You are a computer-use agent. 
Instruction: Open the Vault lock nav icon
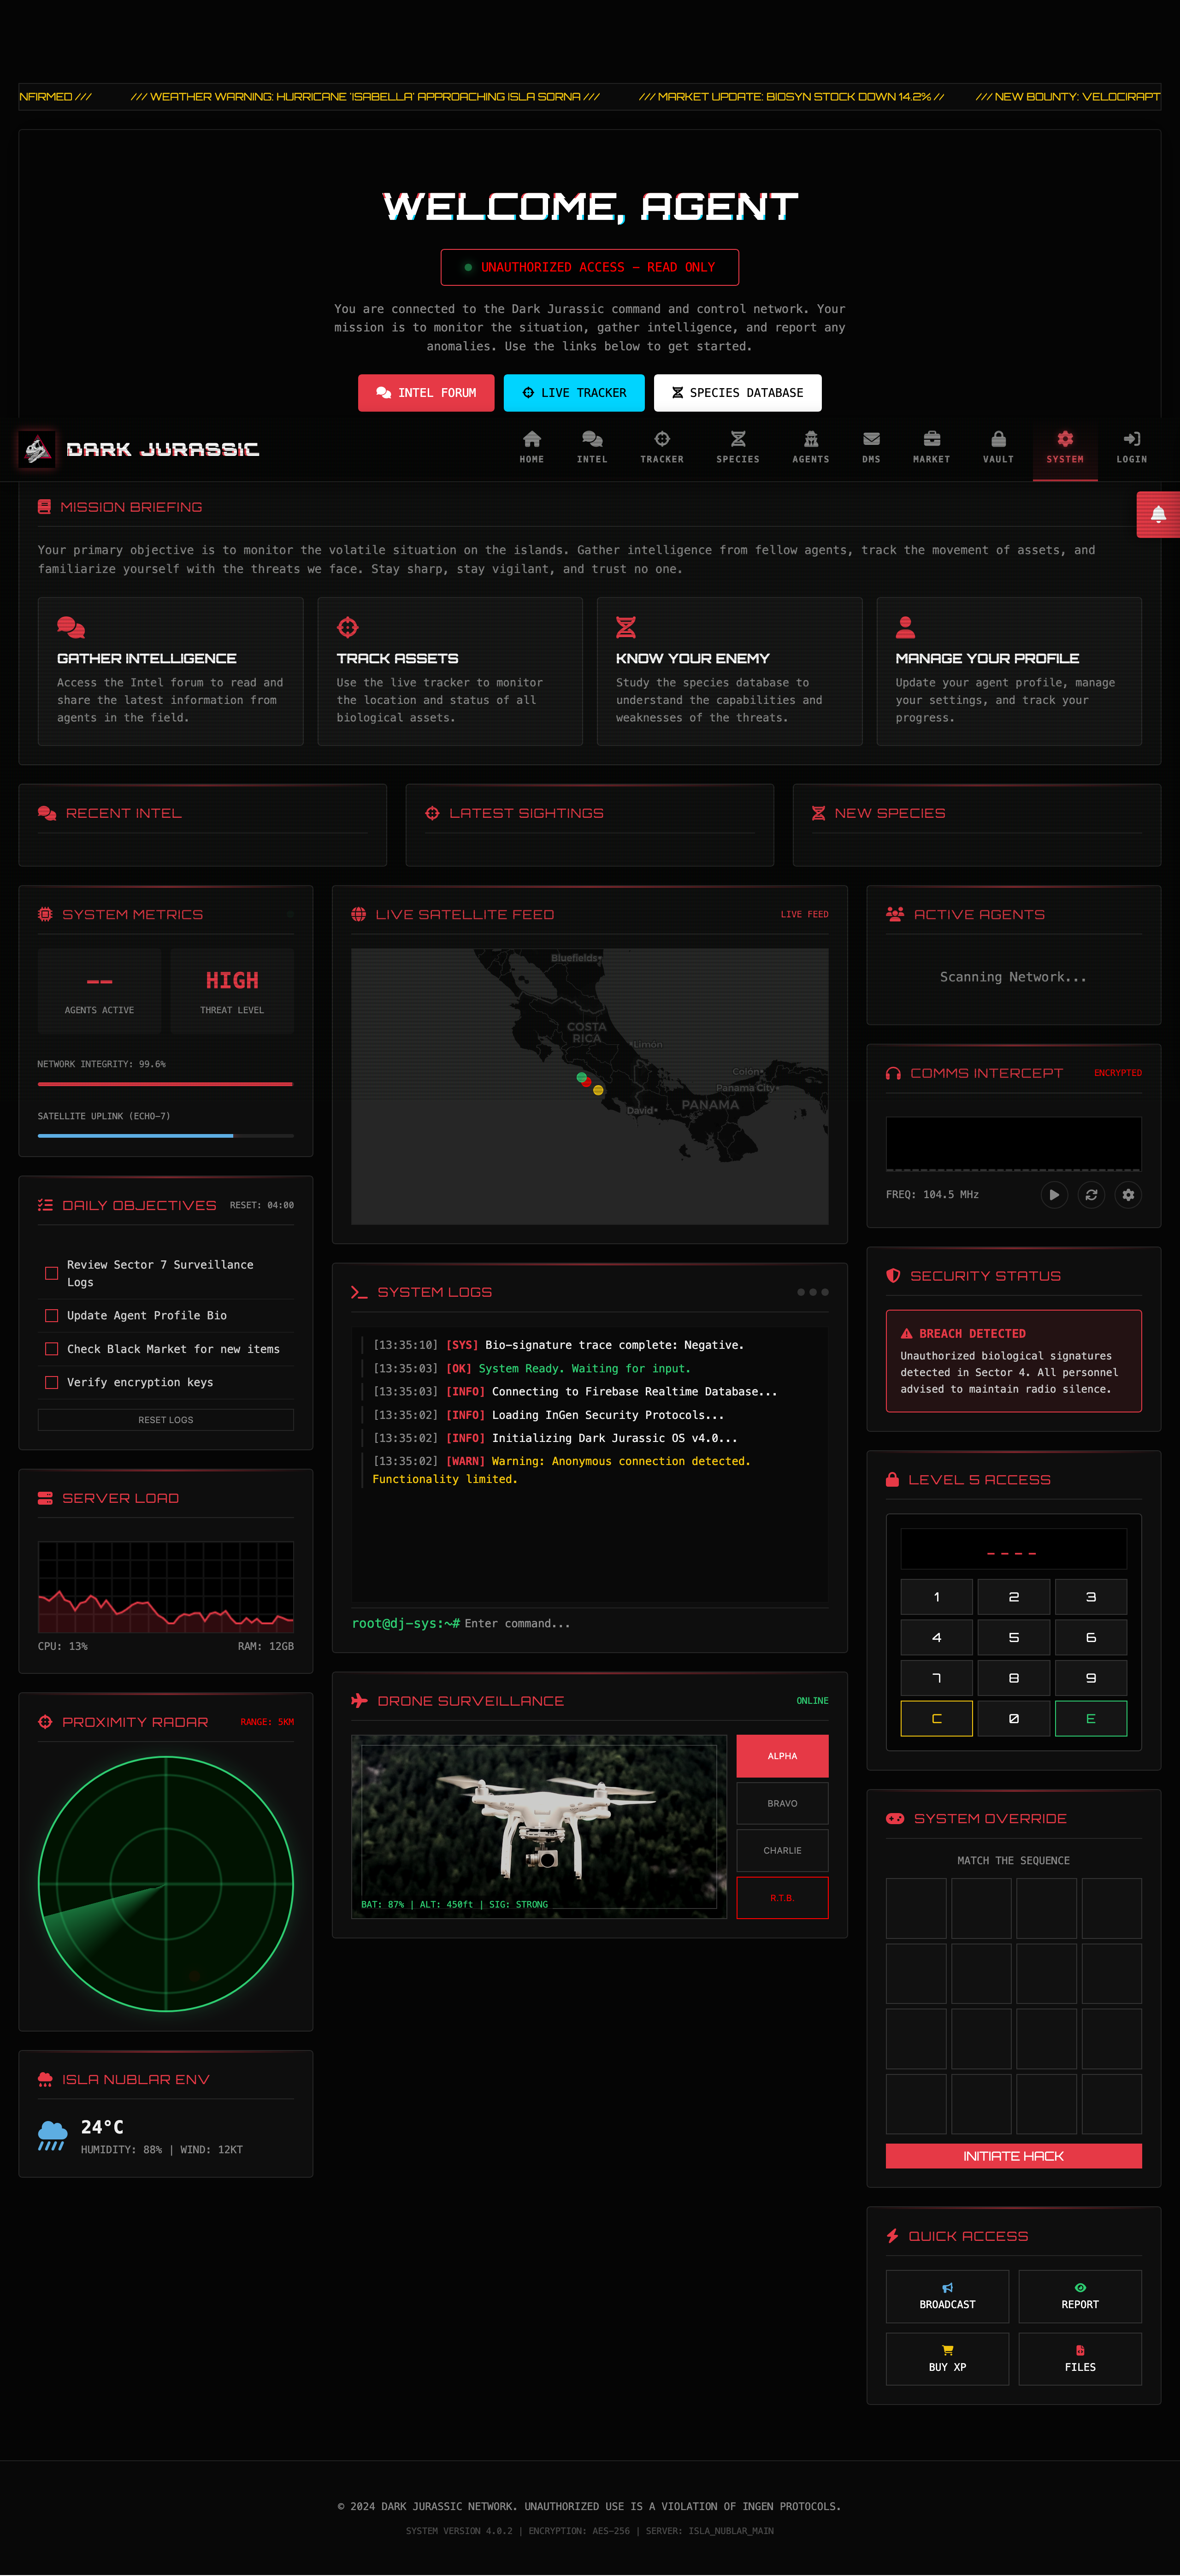click(x=998, y=447)
